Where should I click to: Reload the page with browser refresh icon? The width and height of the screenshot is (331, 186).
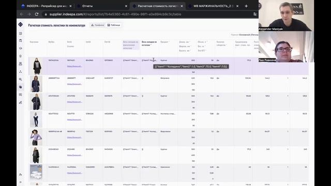(37, 14)
